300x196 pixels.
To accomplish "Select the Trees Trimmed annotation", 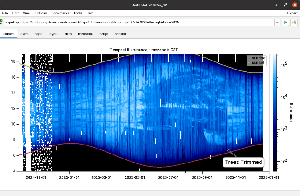I will pyautogui.click(x=243, y=161).
